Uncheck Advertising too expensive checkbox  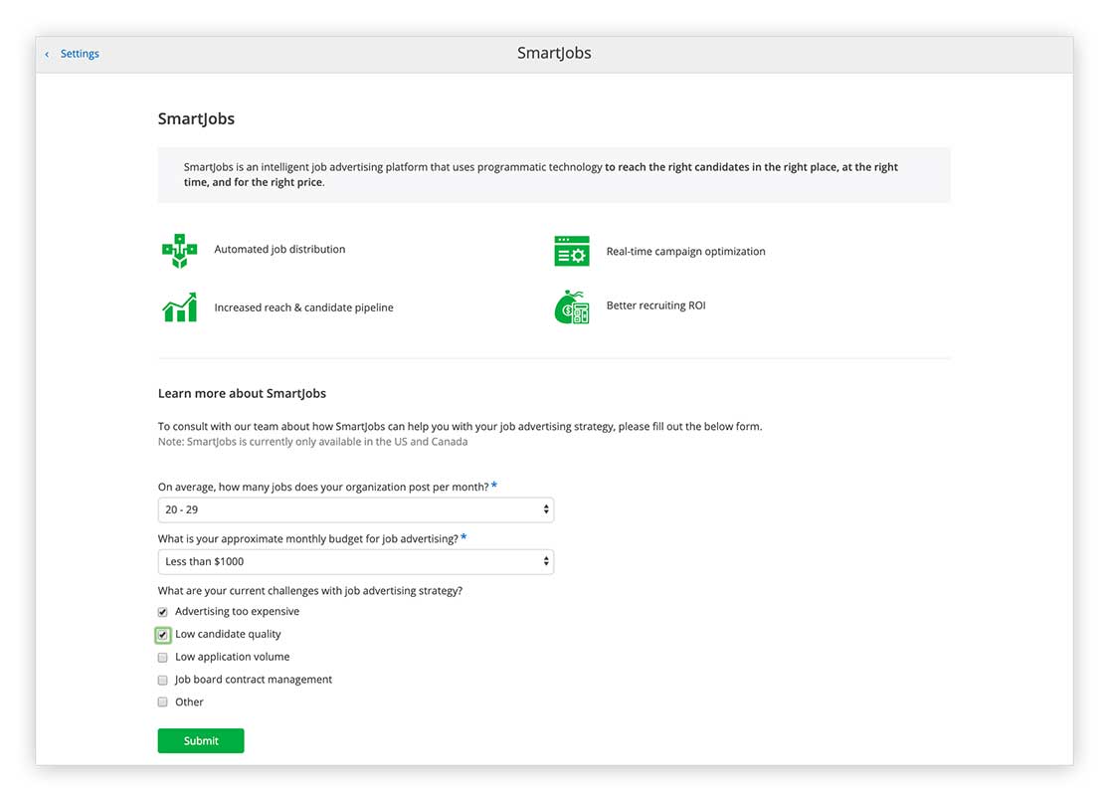point(163,612)
